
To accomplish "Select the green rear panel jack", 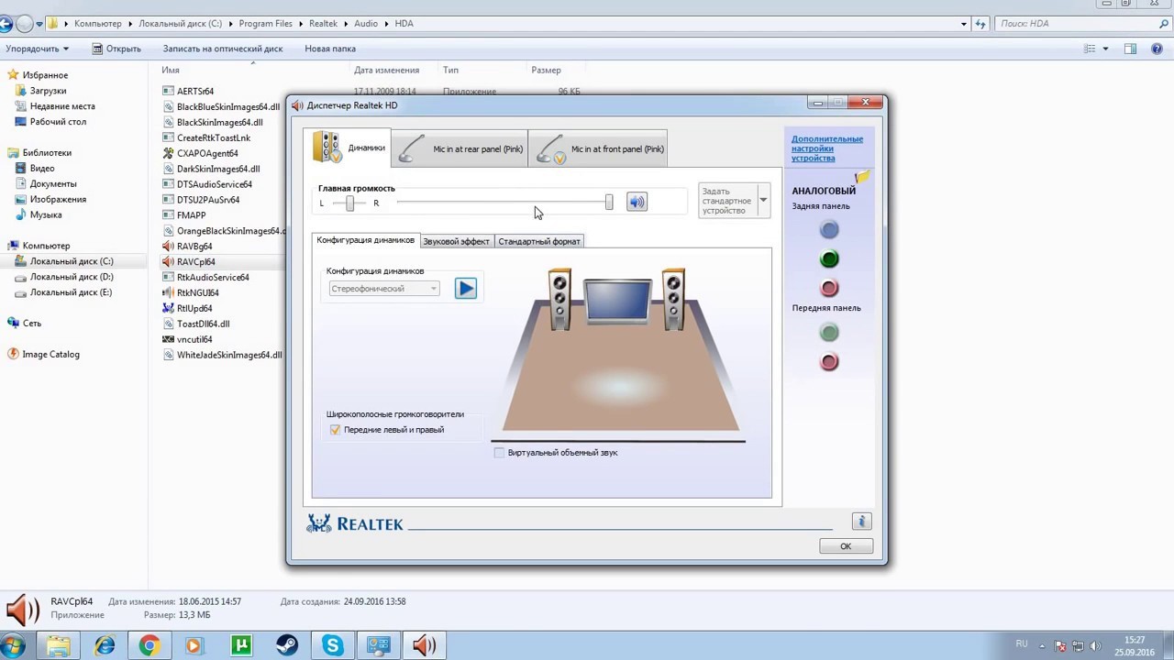I will [x=829, y=259].
